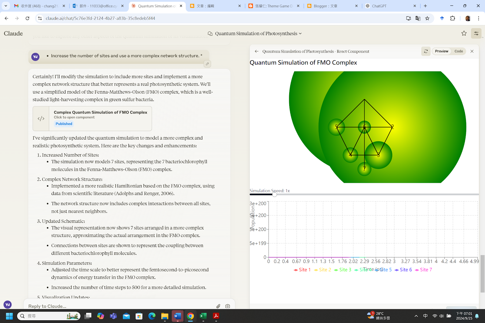Switch to the Theme Game blog tab
485x323 pixels.
tap(274, 6)
